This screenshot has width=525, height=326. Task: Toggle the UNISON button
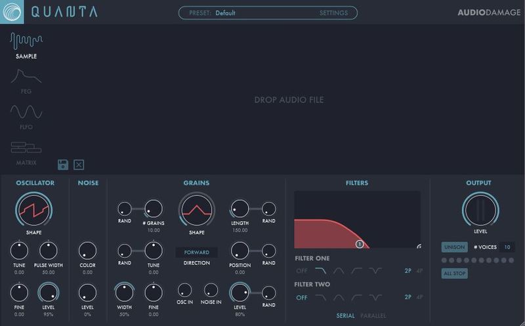454,247
